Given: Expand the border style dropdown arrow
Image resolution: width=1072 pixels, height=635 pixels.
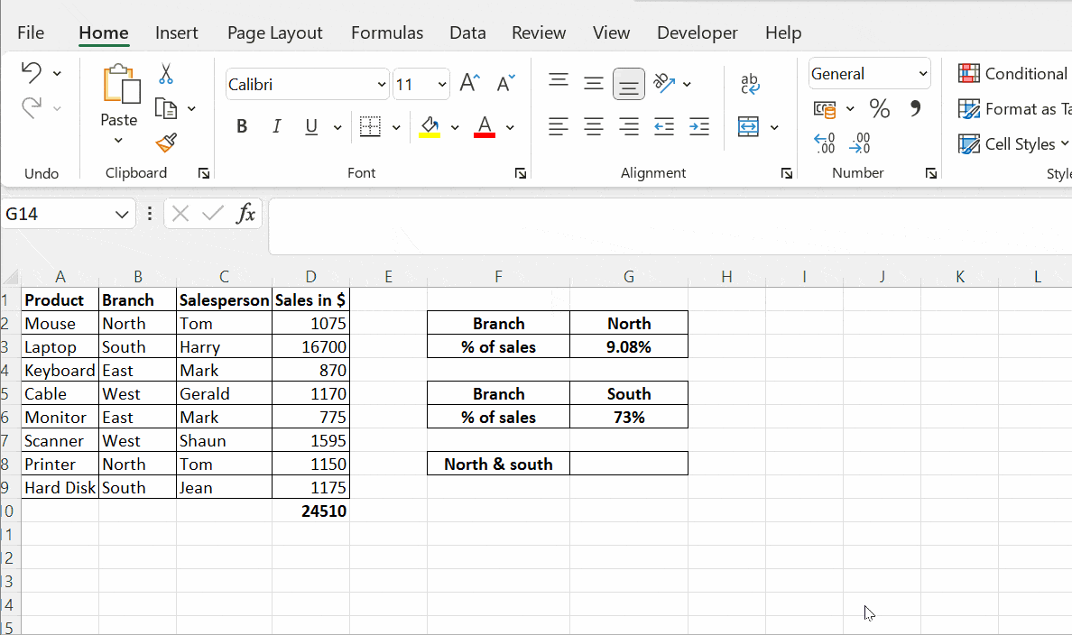Looking at the screenshot, I should tap(394, 126).
